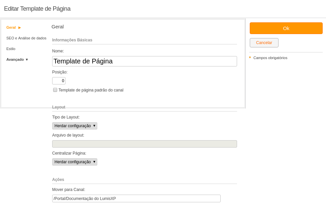The height and width of the screenshot is (214, 326).
Task: Expand the Avançado section arrow
Action: [x=27, y=60]
